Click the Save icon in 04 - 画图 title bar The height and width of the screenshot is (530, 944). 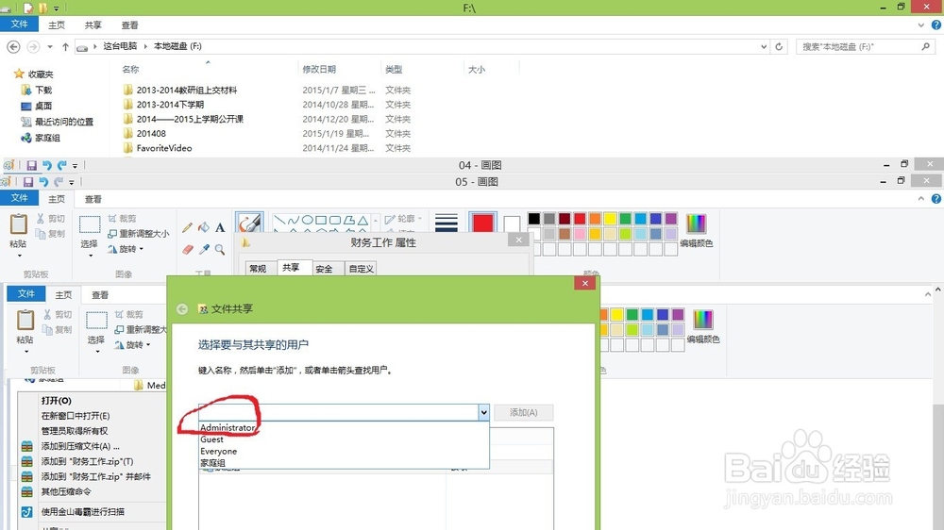31,165
